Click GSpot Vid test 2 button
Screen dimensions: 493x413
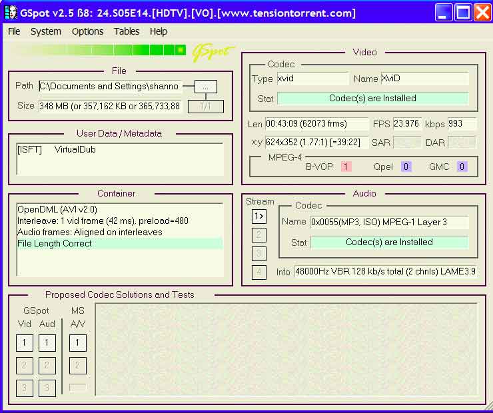point(25,366)
